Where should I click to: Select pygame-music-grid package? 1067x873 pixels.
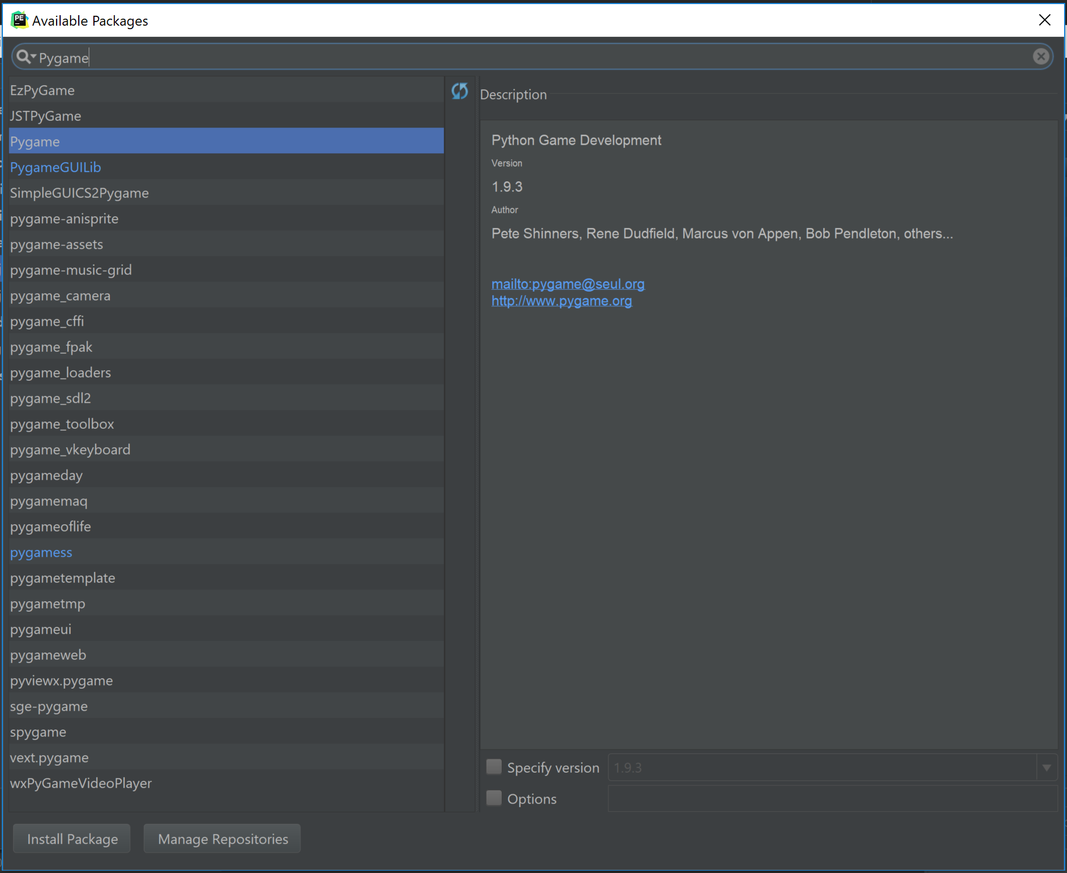click(226, 270)
